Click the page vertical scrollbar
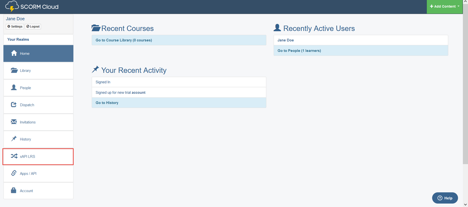Viewport: 468px width, 207px height. click(465, 88)
